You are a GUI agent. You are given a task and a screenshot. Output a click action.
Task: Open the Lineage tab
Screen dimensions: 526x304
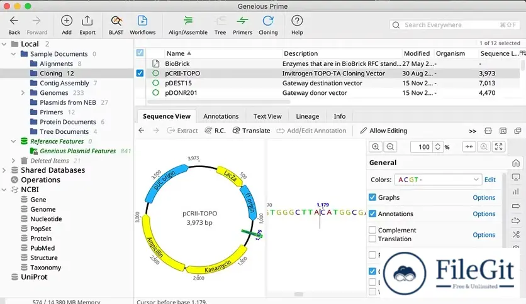coord(307,116)
